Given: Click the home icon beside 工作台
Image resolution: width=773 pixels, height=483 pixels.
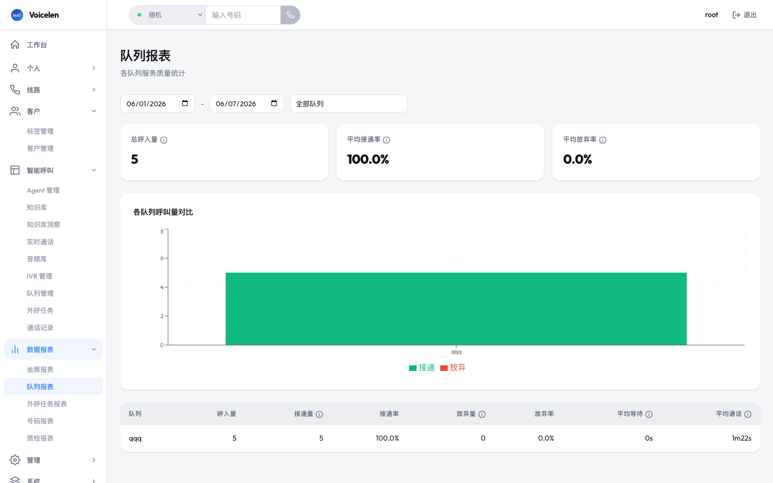Looking at the screenshot, I should click(15, 45).
